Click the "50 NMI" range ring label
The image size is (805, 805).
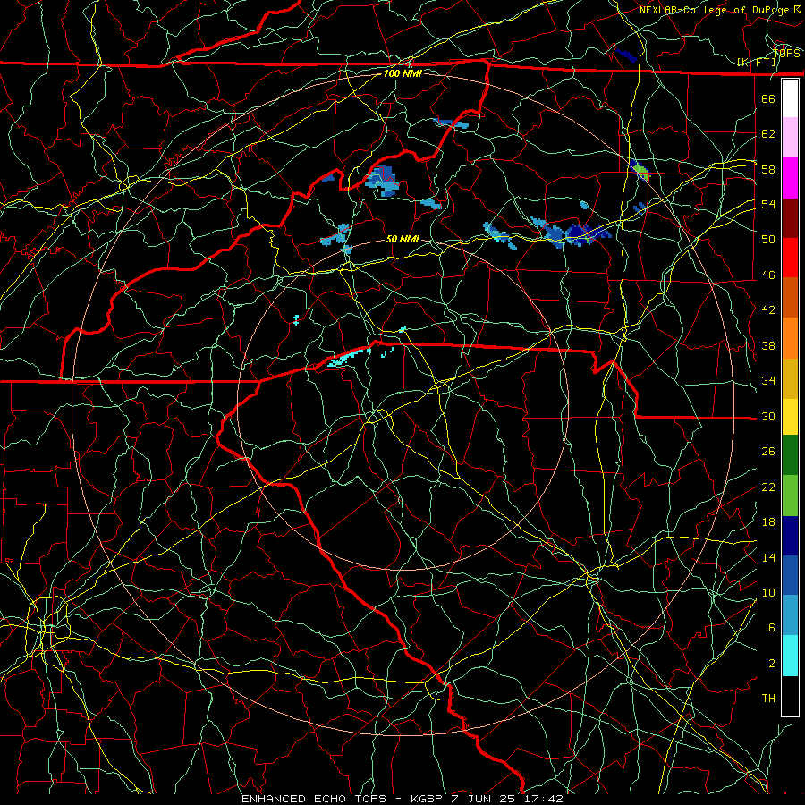click(x=402, y=239)
